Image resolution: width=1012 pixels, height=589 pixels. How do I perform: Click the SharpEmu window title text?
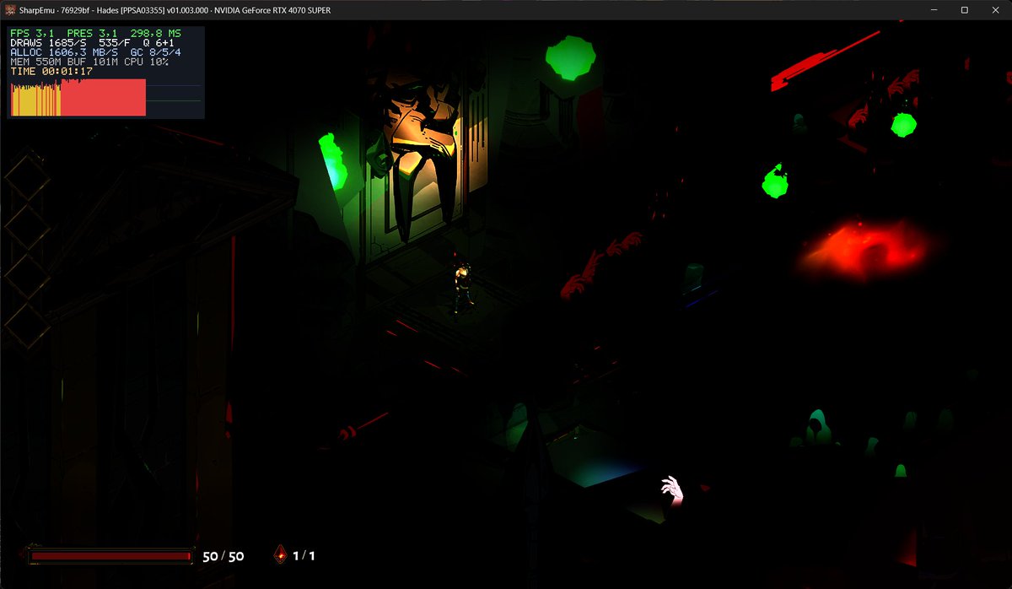point(175,9)
